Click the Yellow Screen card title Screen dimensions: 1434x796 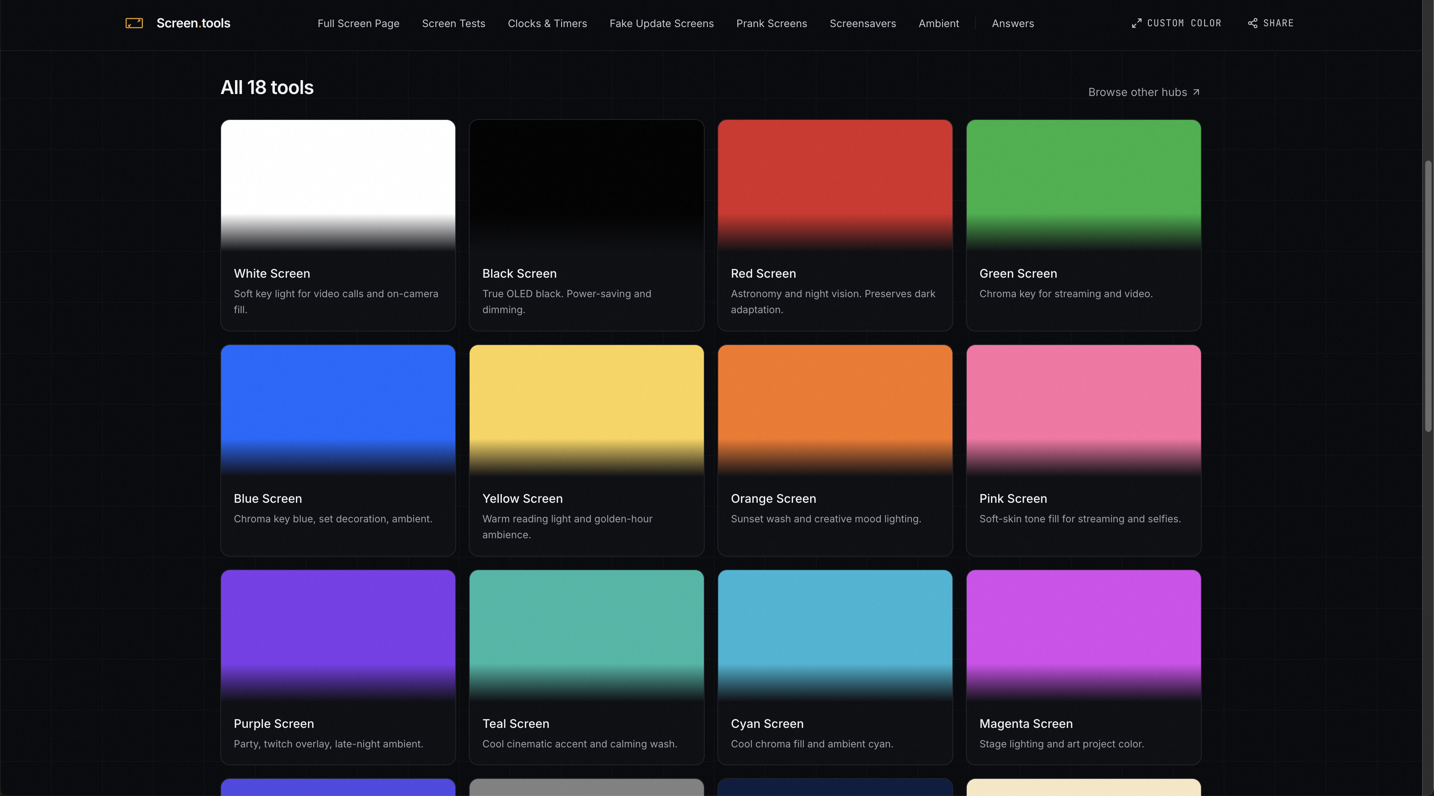tap(522, 499)
